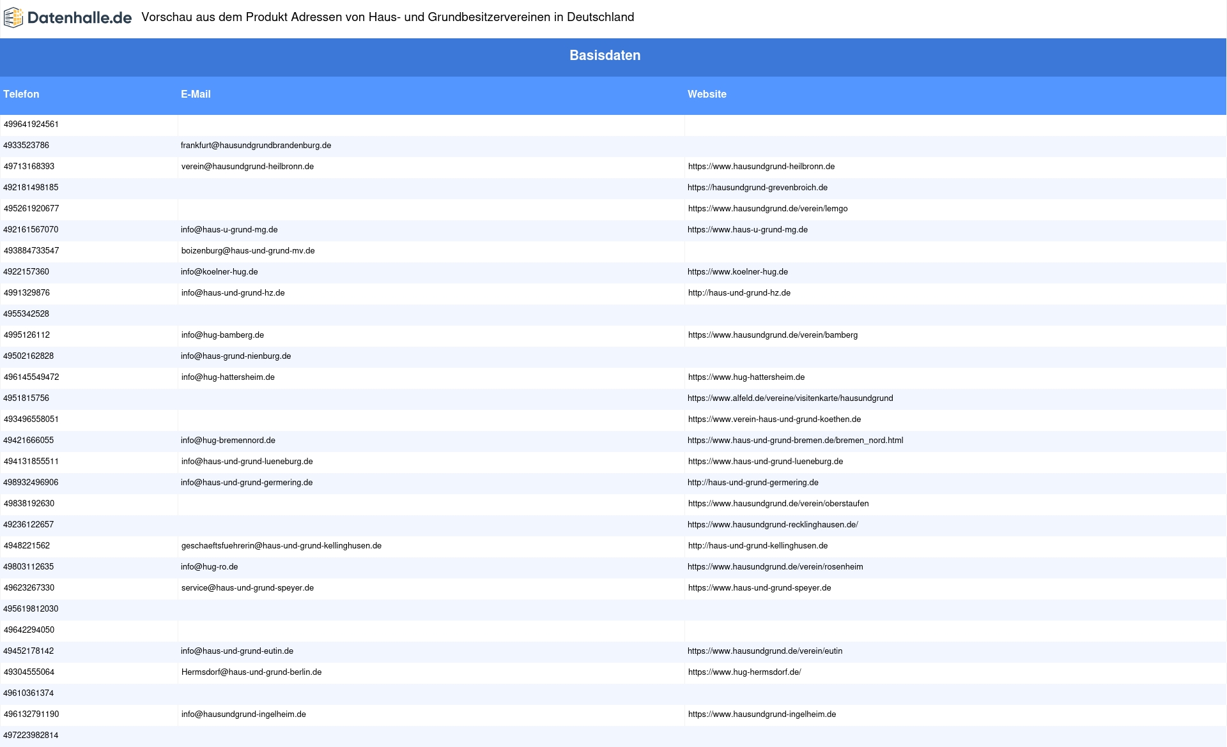1227x747 pixels.
Task: Select email info@koelner-hug.de
Action: [219, 272]
